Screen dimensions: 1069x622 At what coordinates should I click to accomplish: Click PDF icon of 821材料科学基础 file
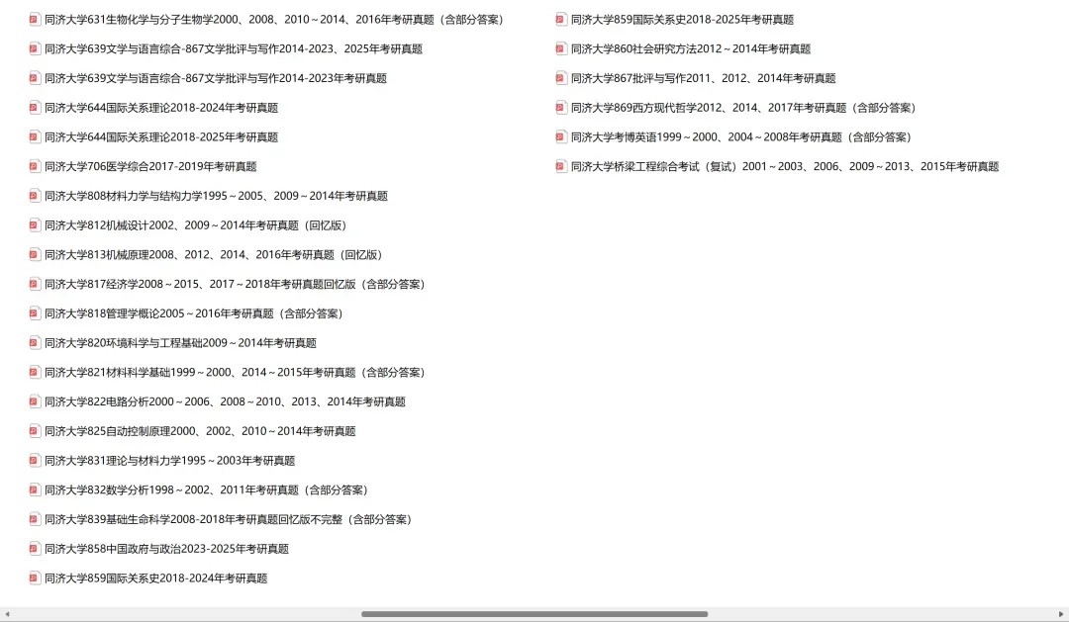pyautogui.click(x=35, y=372)
